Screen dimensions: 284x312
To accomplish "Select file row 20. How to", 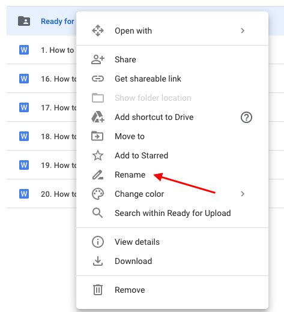I will click(x=41, y=194).
